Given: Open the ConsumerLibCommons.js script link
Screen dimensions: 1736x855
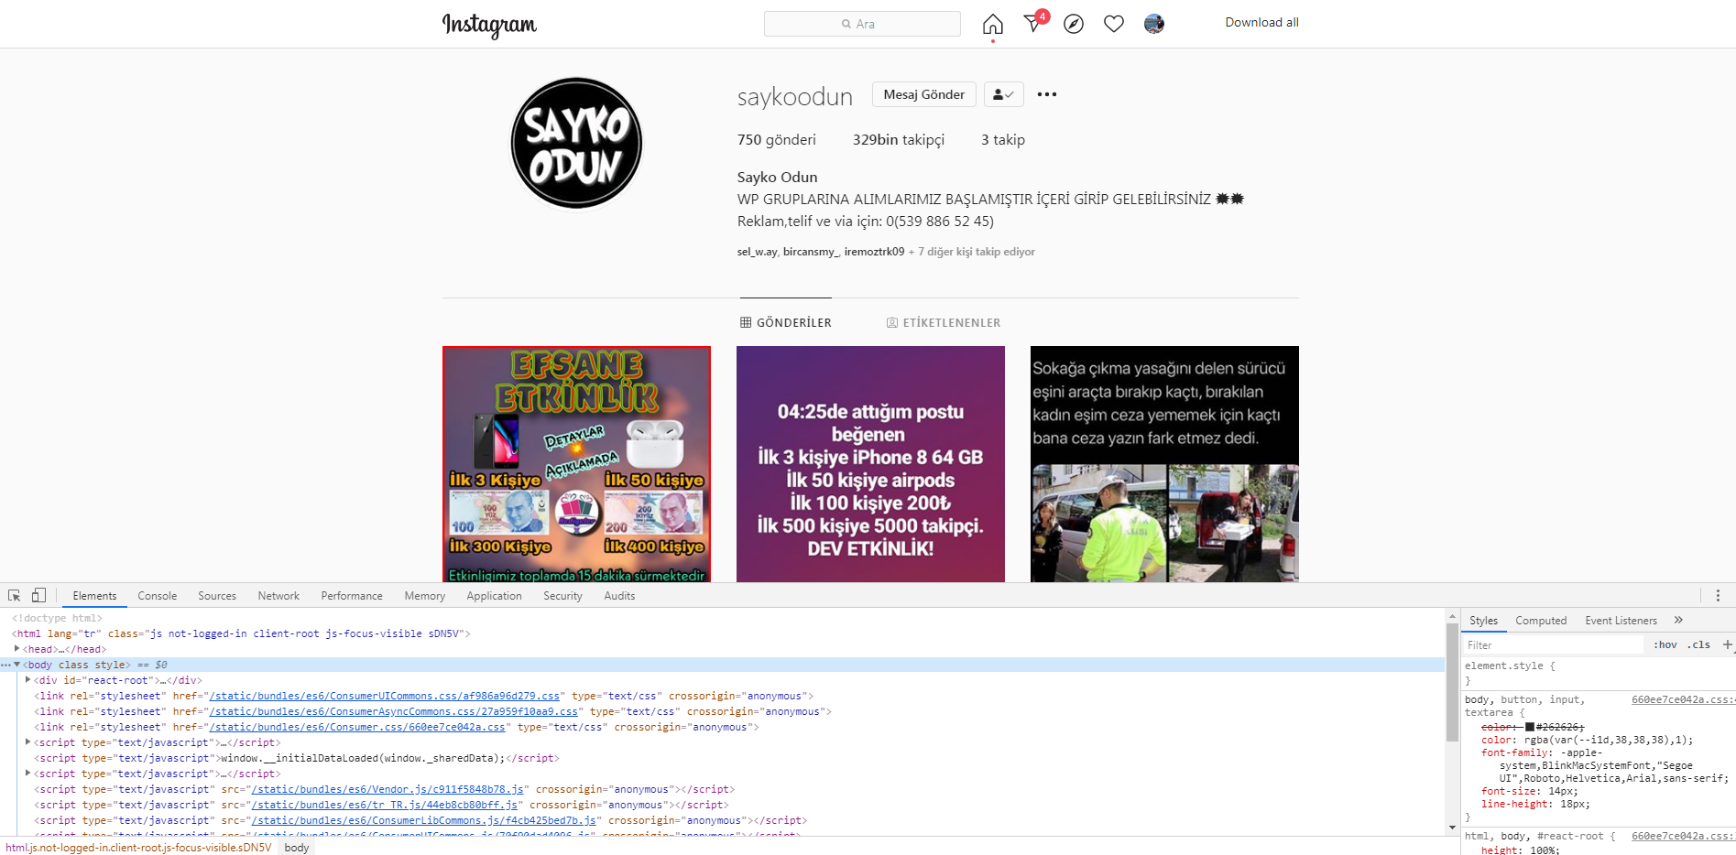Looking at the screenshot, I should click(x=423, y=820).
